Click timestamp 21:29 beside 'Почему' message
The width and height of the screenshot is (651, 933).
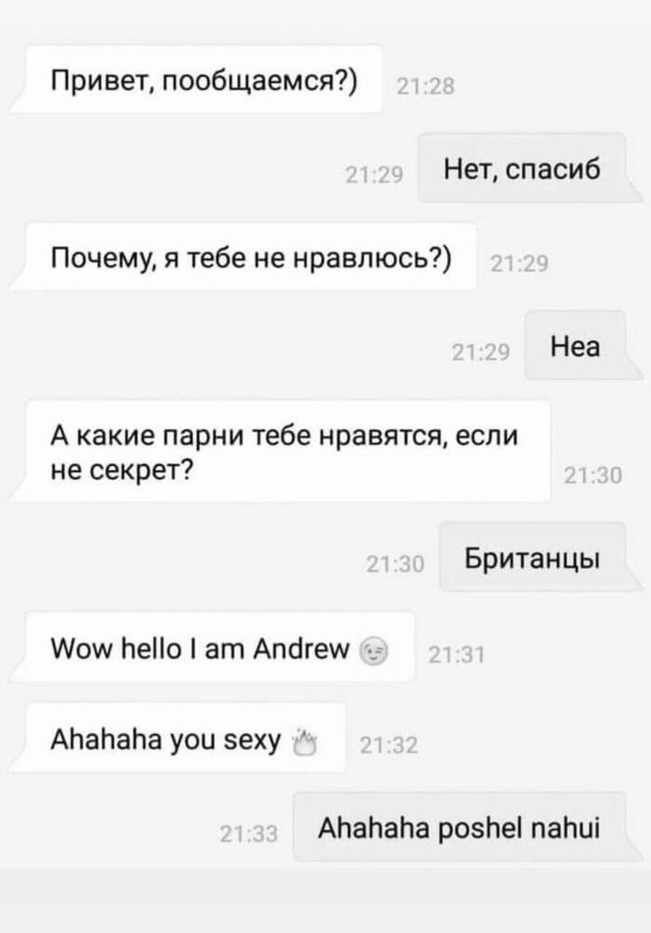[x=519, y=263]
